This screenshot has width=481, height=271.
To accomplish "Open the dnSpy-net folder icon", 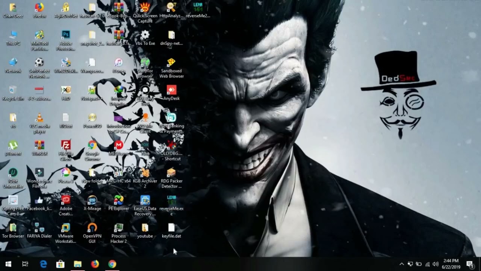I will pyautogui.click(x=171, y=38).
